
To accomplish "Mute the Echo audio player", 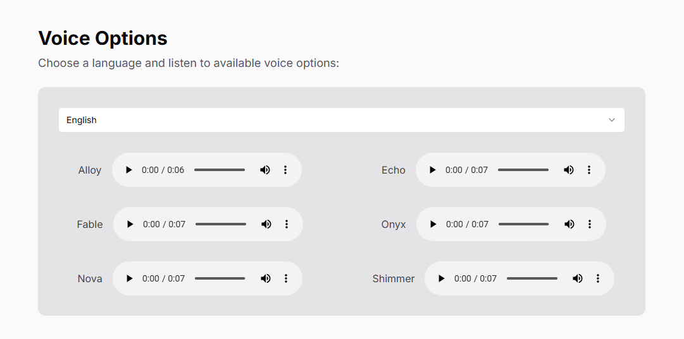I will [568, 170].
